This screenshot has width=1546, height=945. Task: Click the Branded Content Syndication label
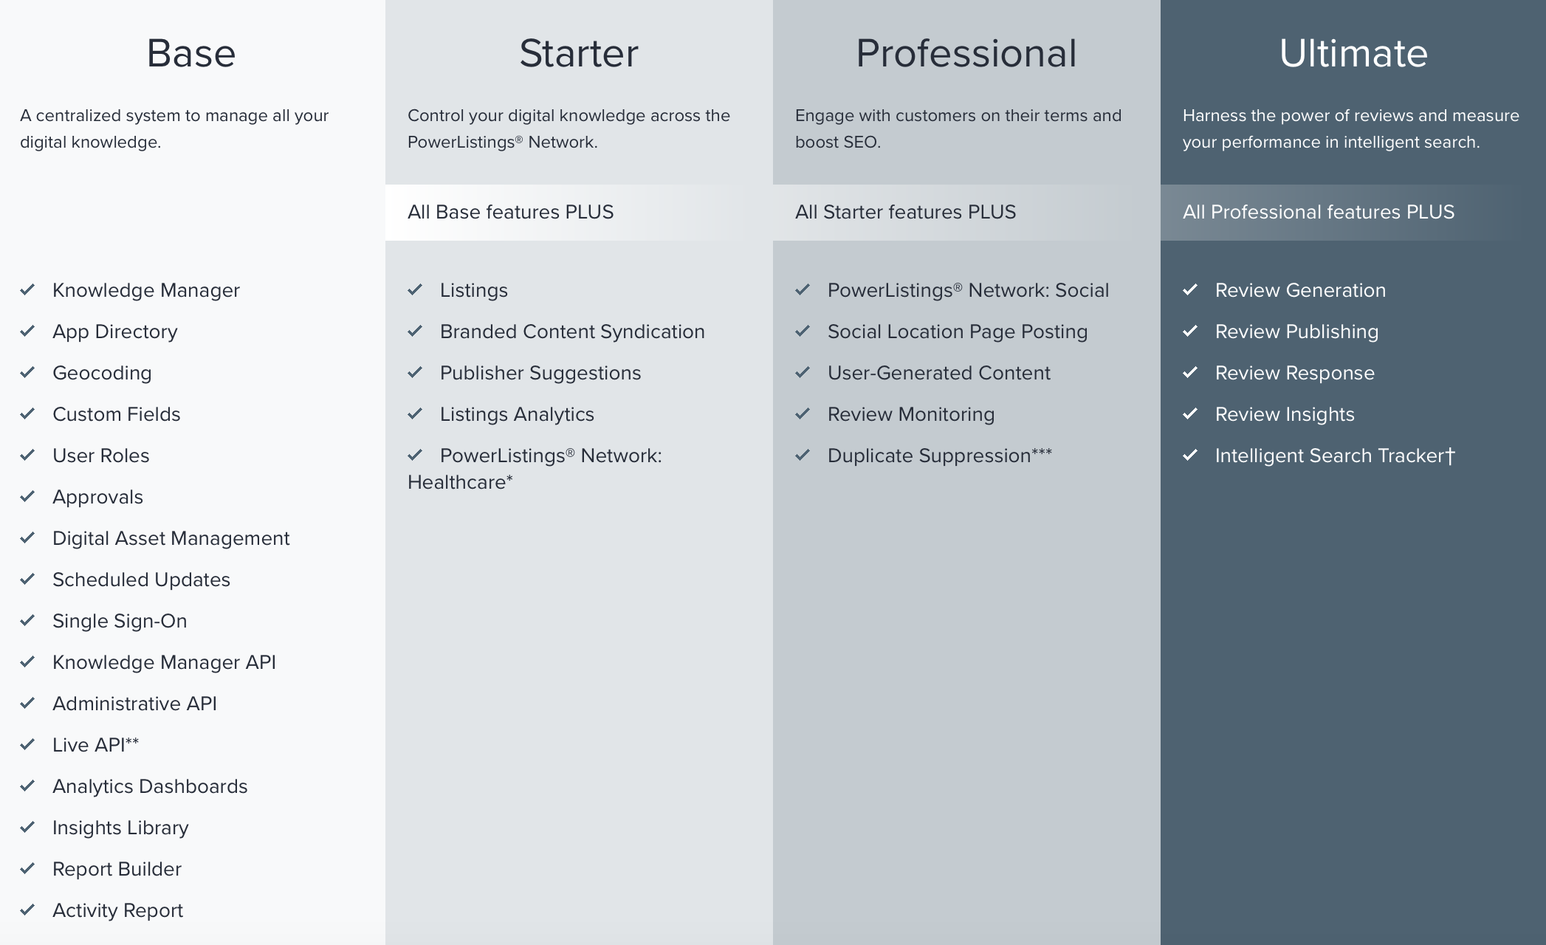572,331
